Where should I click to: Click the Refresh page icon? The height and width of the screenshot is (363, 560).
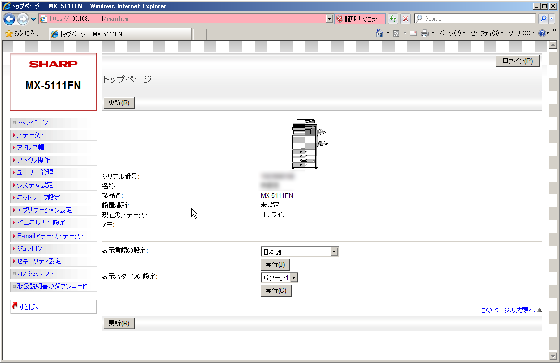[393, 19]
